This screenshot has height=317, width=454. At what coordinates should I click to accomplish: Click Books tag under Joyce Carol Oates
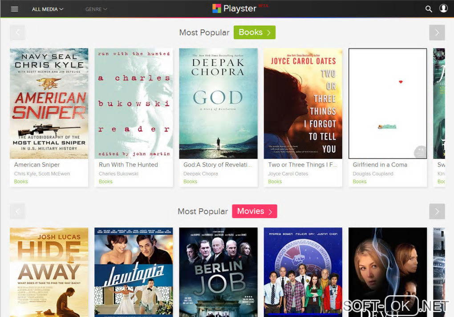pos(275,182)
